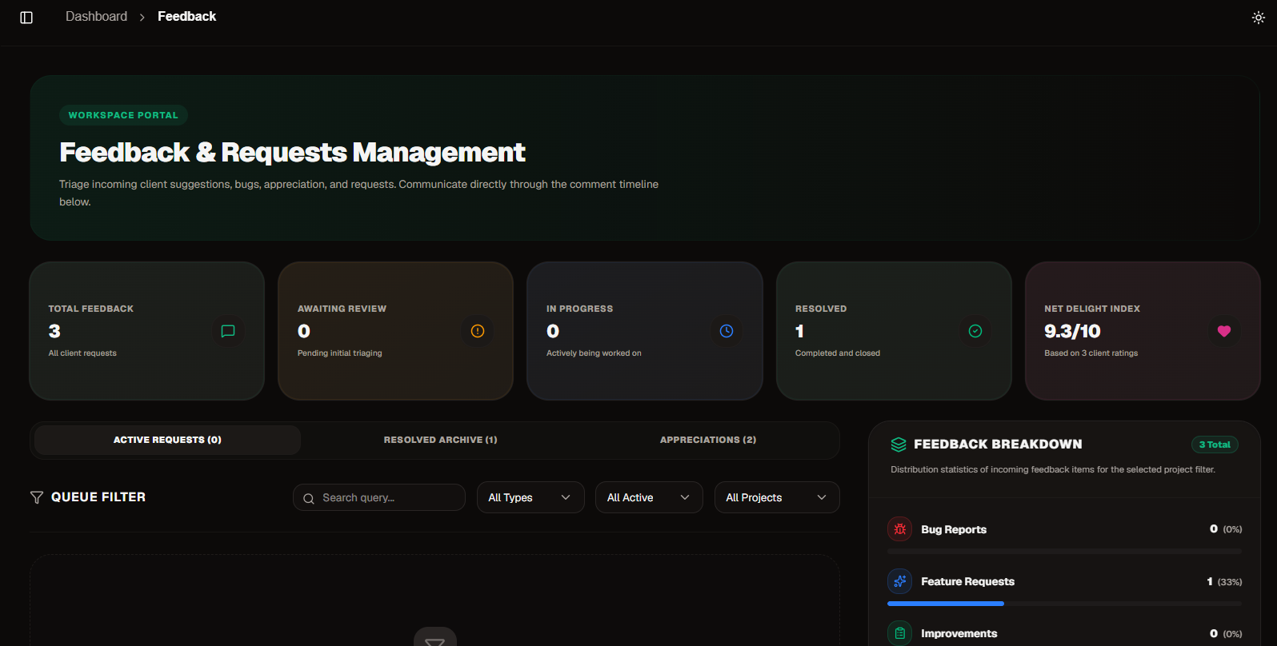This screenshot has width=1277, height=646.
Task: Click the Feedback breadcrumb item
Action: point(186,17)
